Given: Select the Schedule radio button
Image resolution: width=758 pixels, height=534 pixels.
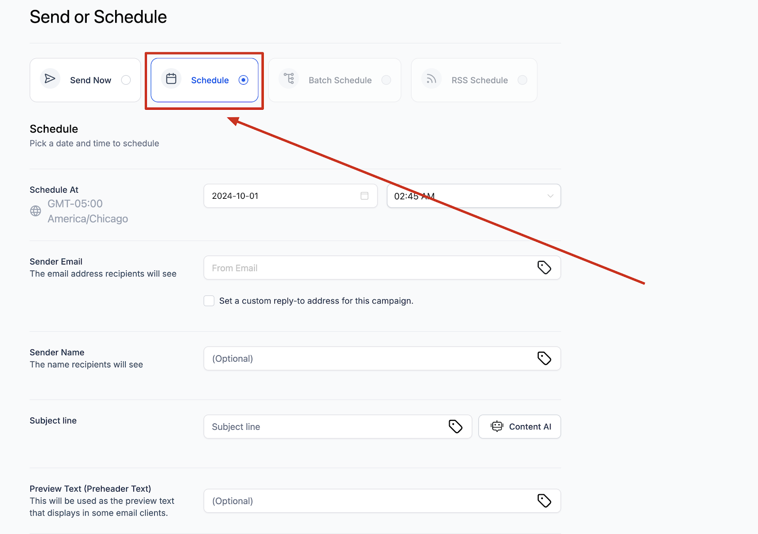Looking at the screenshot, I should click(244, 80).
